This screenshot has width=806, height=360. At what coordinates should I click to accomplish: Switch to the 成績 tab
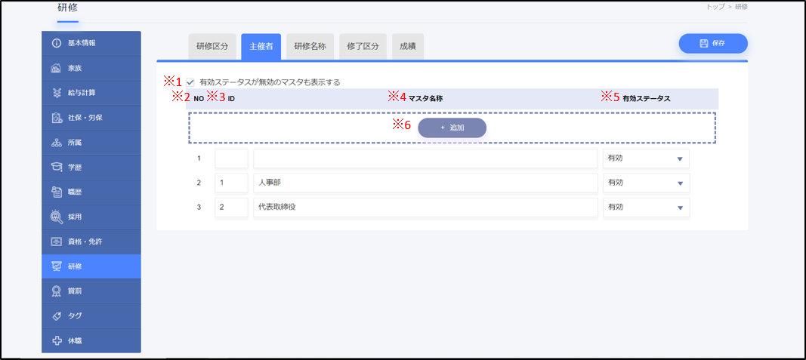[x=408, y=47]
